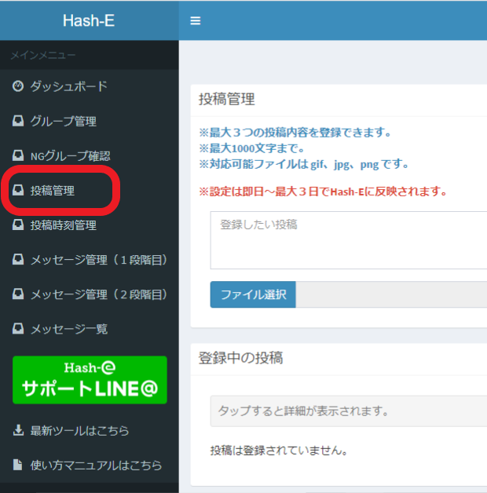Click the メインメニュー sidebar header
The width and height of the screenshot is (487, 493).
coord(43,55)
